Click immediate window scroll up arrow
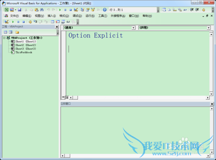 [212, 109]
